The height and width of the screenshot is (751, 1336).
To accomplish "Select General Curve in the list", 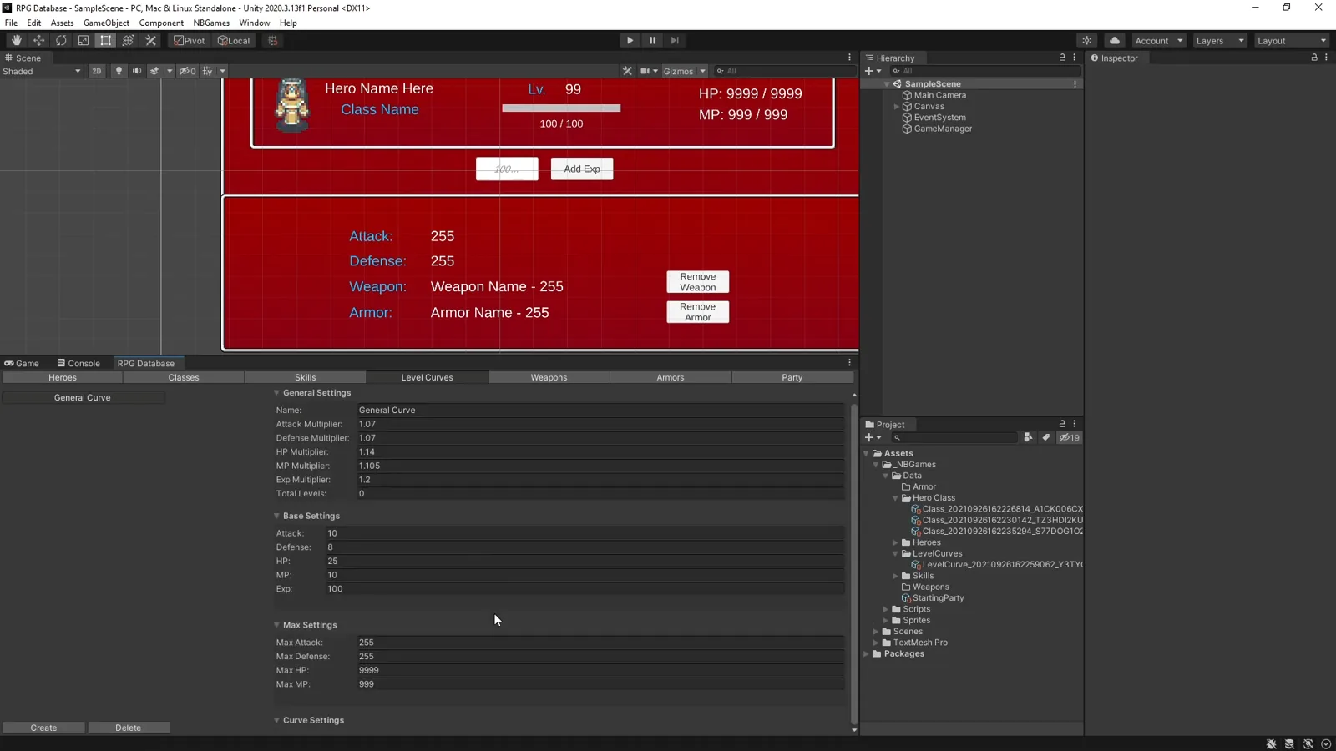I will (x=83, y=397).
